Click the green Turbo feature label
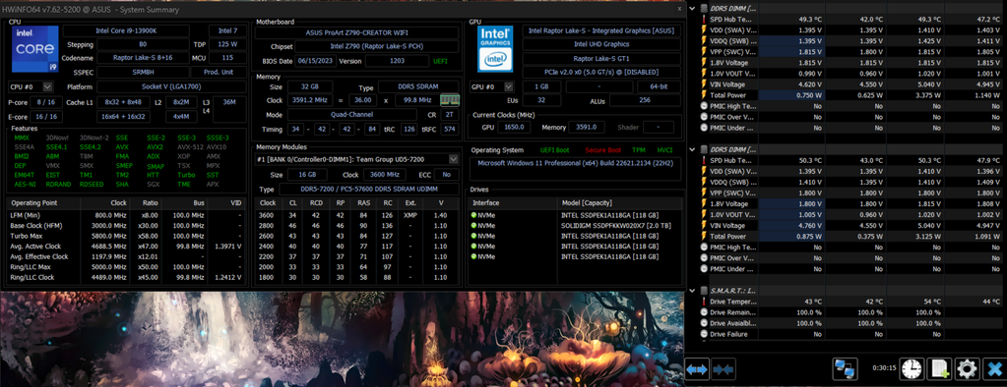Image resolution: width=1007 pixels, height=387 pixels. [185, 175]
